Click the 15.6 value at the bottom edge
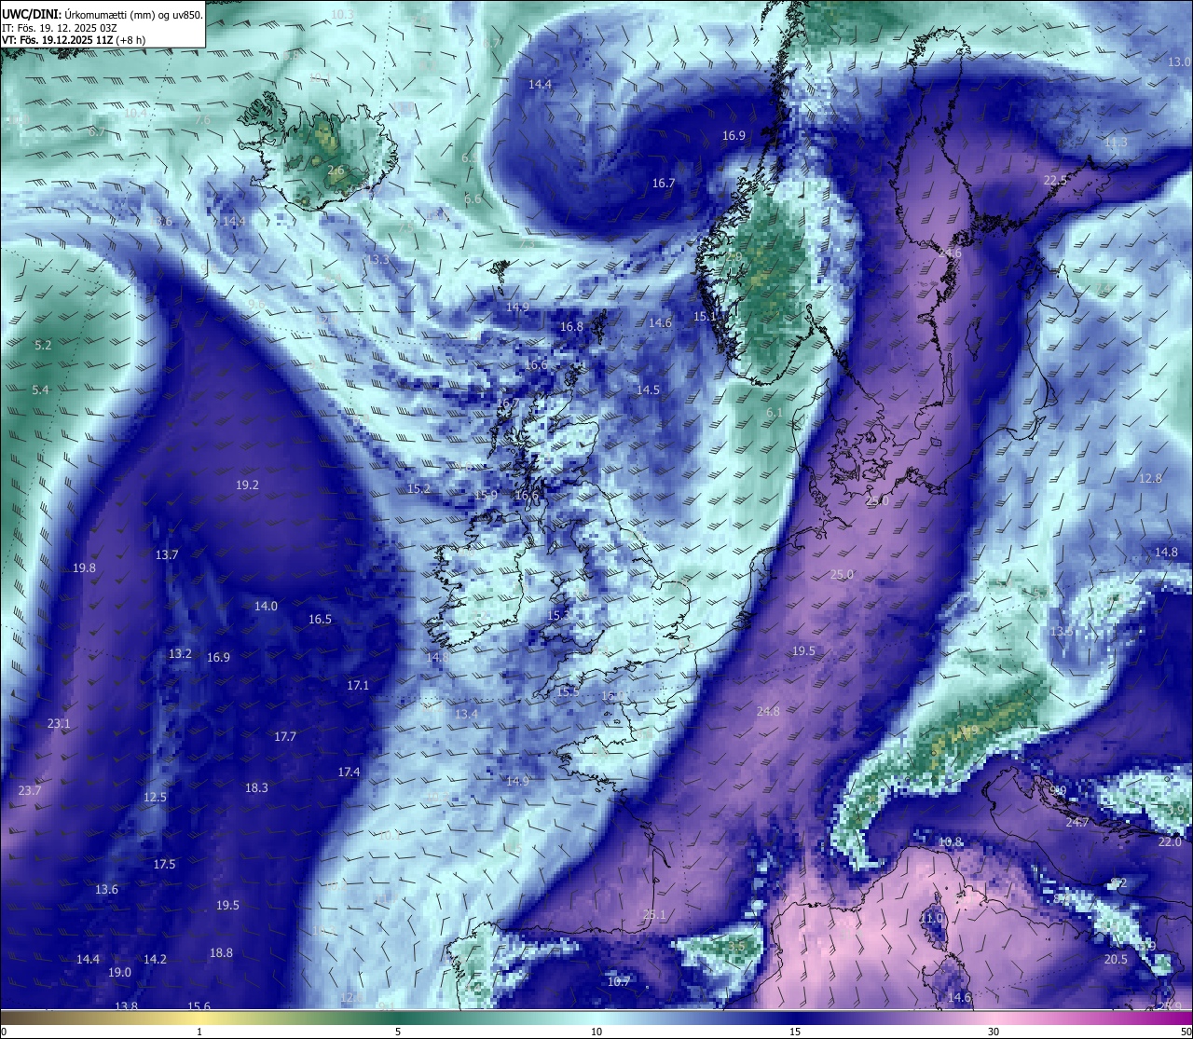This screenshot has width=1193, height=1039. click(x=199, y=1006)
